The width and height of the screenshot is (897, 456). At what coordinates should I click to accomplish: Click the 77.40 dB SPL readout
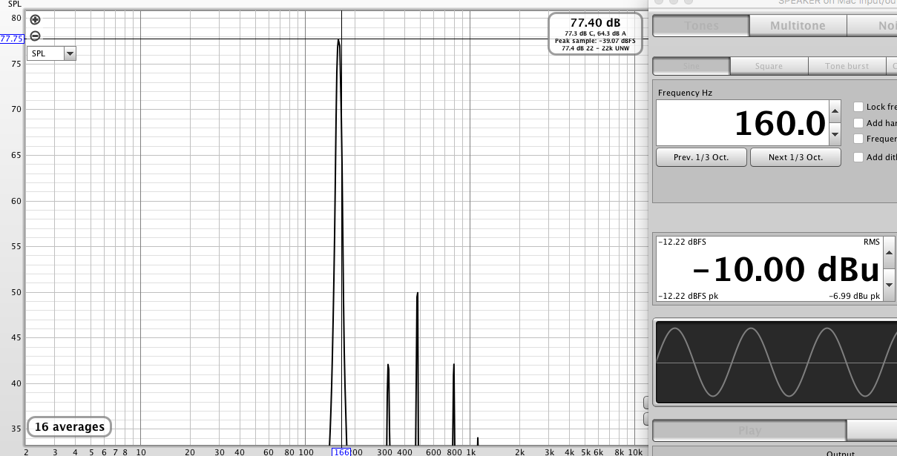[595, 22]
